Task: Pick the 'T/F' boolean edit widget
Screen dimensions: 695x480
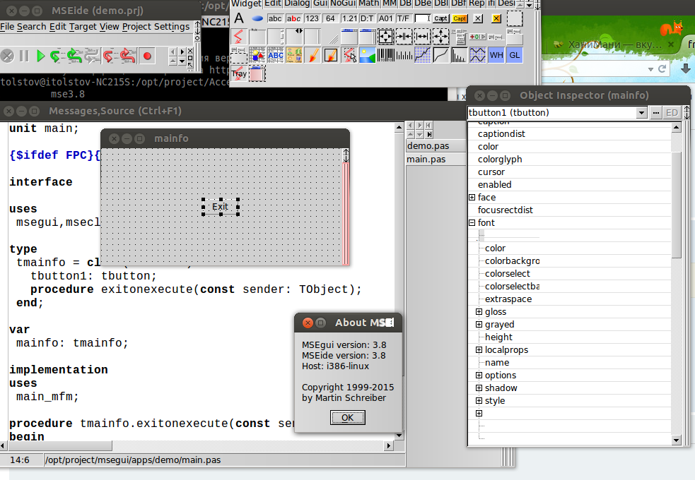Action: 404,18
